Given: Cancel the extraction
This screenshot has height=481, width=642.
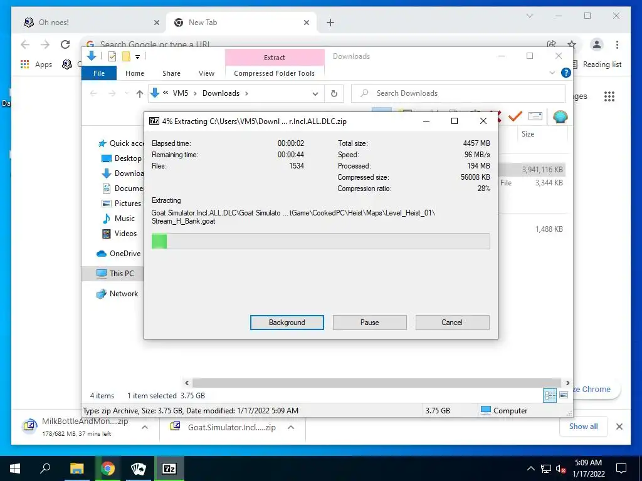Looking at the screenshot, I should tap(452, 323).
